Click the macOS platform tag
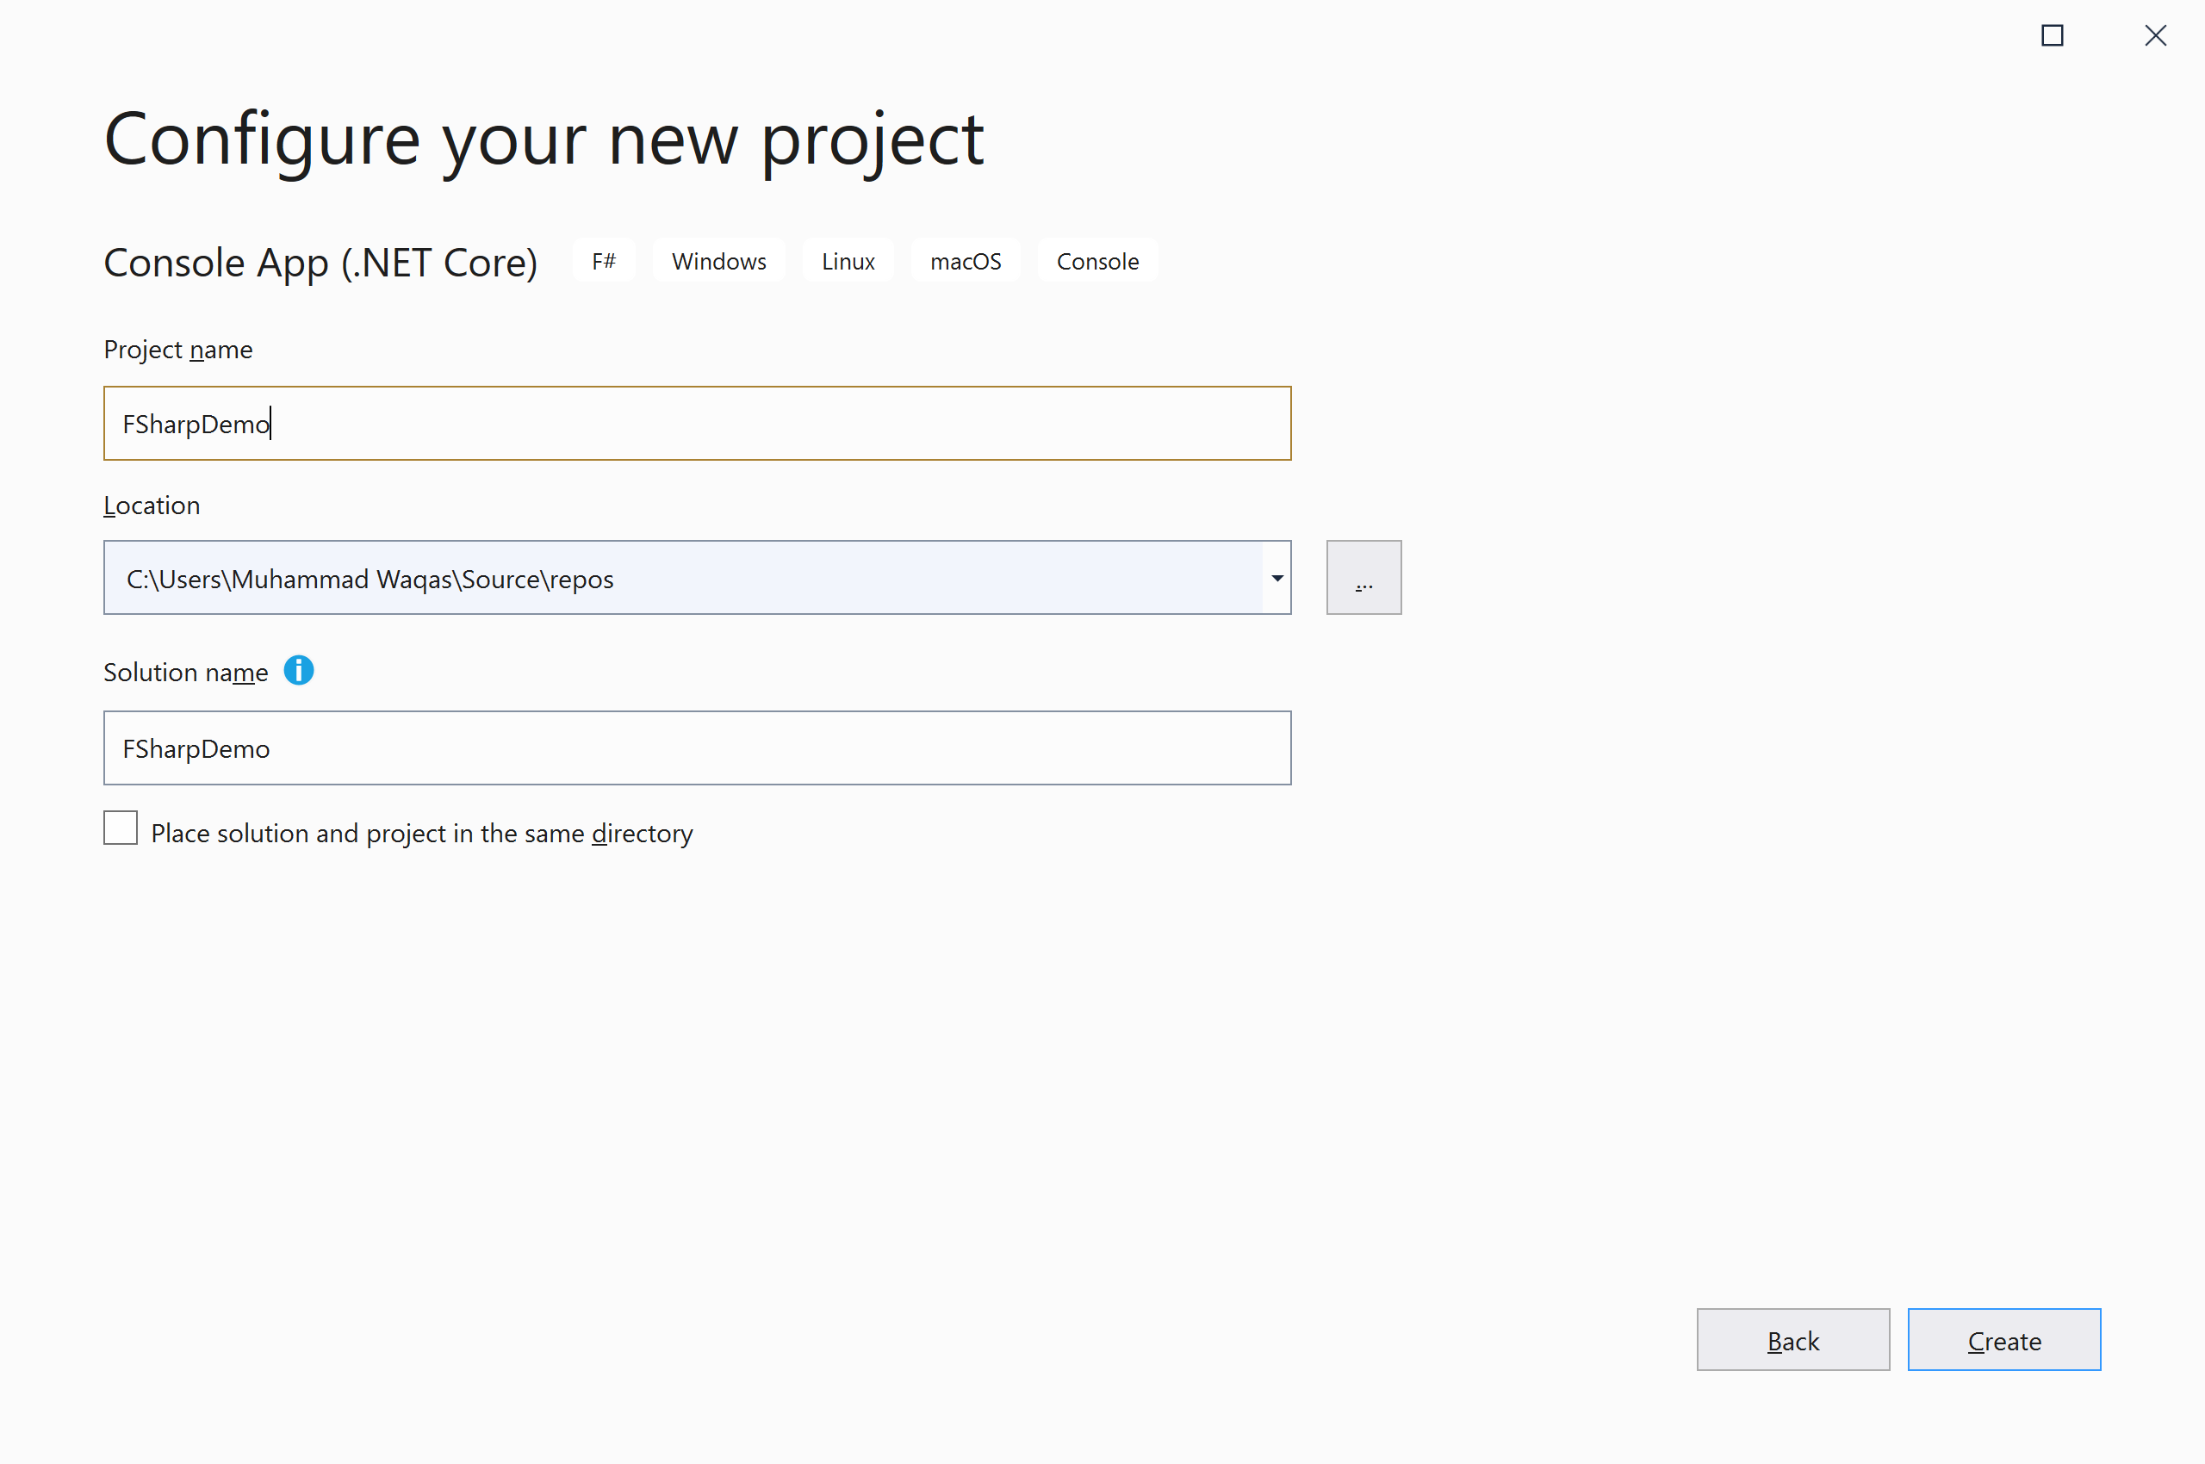This screenshot has height=1464, width=2205. click(x=965, y=262)
